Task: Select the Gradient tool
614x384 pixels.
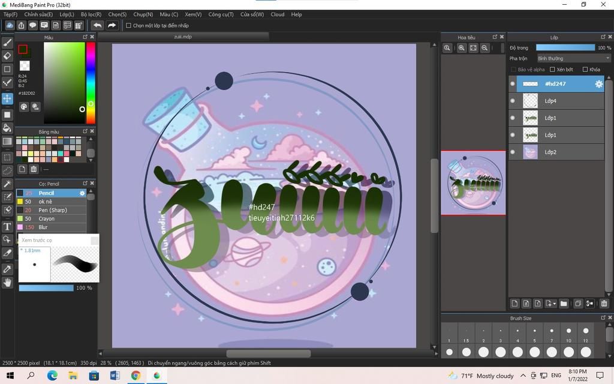Action: click(7, 141)
